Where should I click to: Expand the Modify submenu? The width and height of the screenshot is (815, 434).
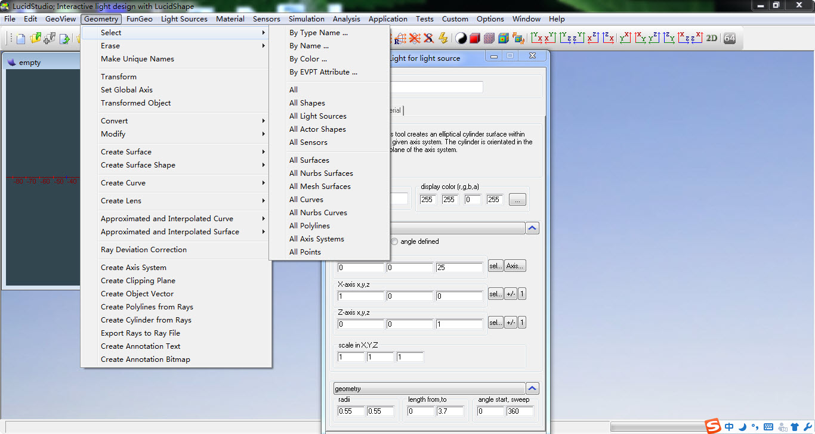(264, 134)
